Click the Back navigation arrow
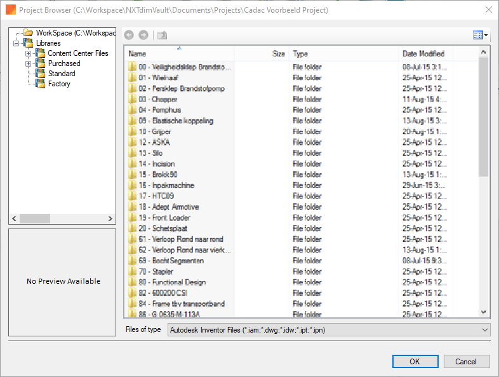 point(129,35)
